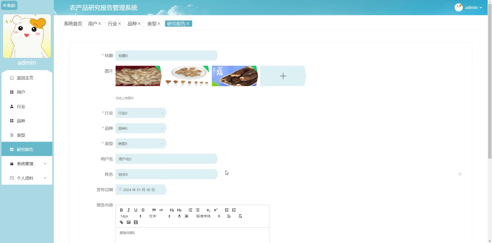Click the 用户名 input field
Screen dimensions: 492x243
pos(167,159)
